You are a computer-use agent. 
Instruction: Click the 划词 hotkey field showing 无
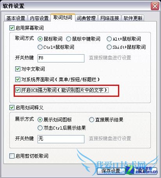(x=61, y=139)
